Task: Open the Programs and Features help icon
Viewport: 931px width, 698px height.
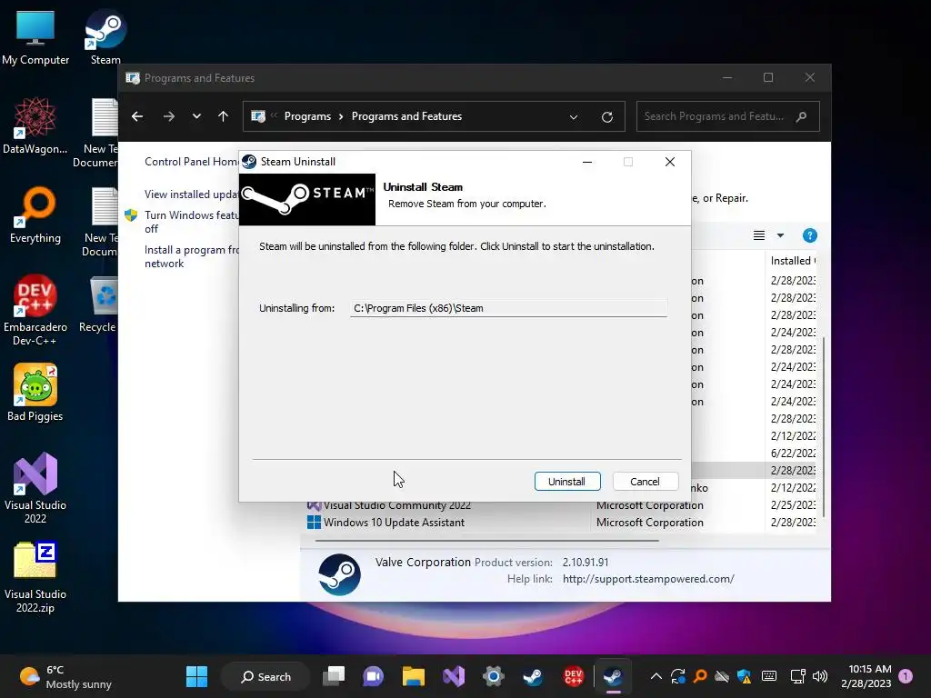Action: click(x=809, y=235)
